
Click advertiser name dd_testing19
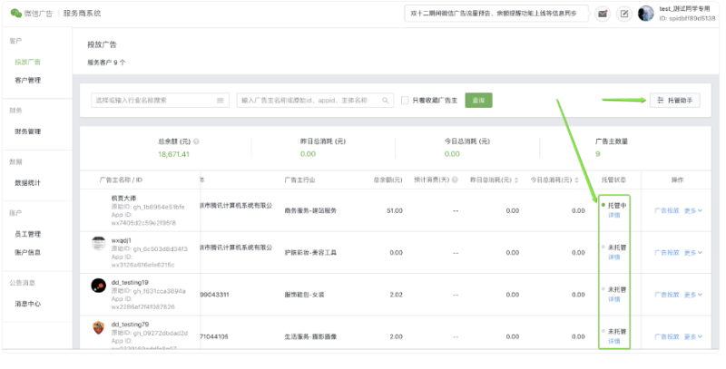tap(130, 283)
